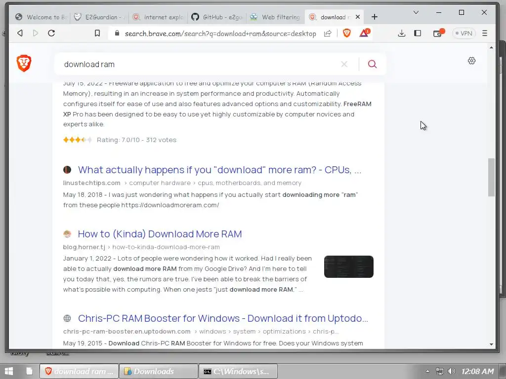Close the download ram tab
The image size is (506, 379).
pos(358,17)
